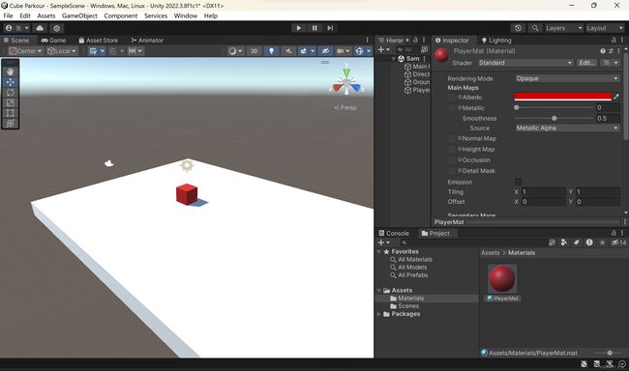
Task: Toggle the Inspector lock icon
Action: click(x=613, y=40)
